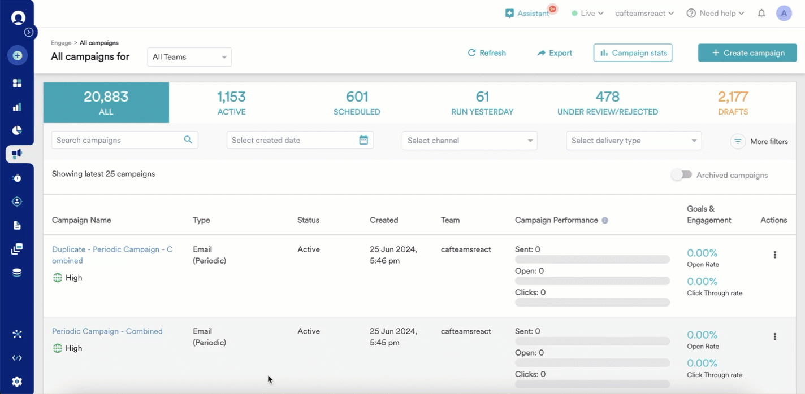Image resolution: width=805 pixels, height=394 pixels.
Task: Click the search magnifier icon
Action: click(188, 140)
